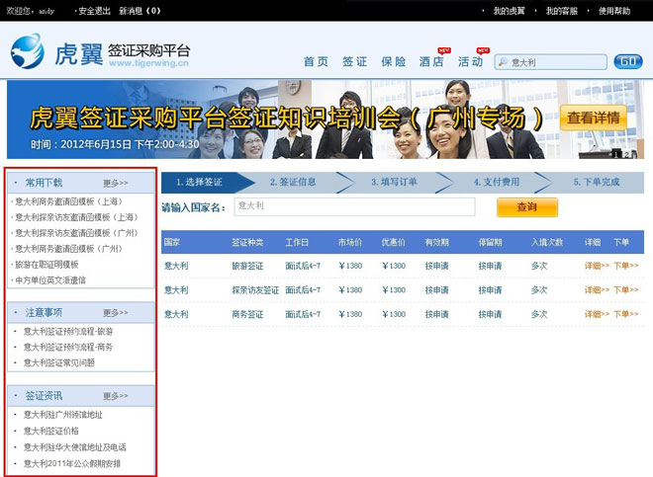
Task: Click the 虎翼 logo icon
Action: coord(29,49)
